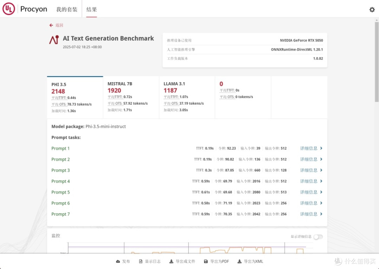Image resolution: width=379 pixels, height=269 pixels.
Task: Click the AI Text Generation Benchmark heading
Action: [108, 39]
